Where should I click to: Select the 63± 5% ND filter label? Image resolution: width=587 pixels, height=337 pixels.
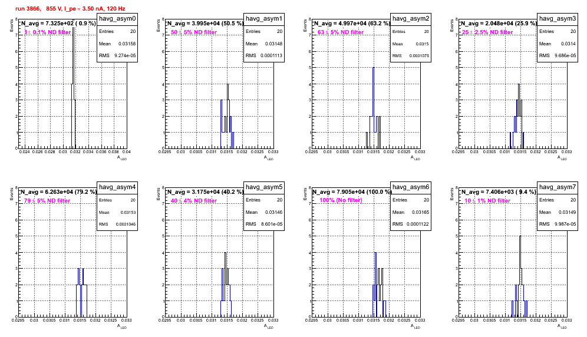341,32
